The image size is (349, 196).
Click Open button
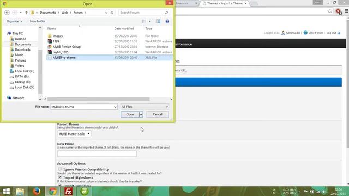pyautogui.click(x=130, y=114)
